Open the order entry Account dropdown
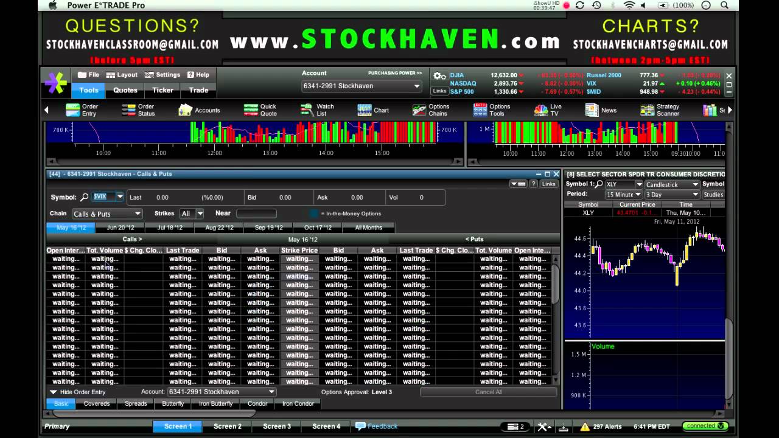Viewport: 779px width, 438px height. [x=222, y=392]
